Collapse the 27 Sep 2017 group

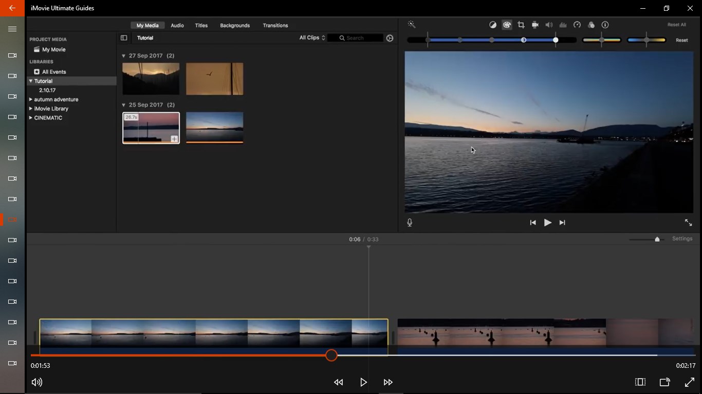click(x=123, y=56)
